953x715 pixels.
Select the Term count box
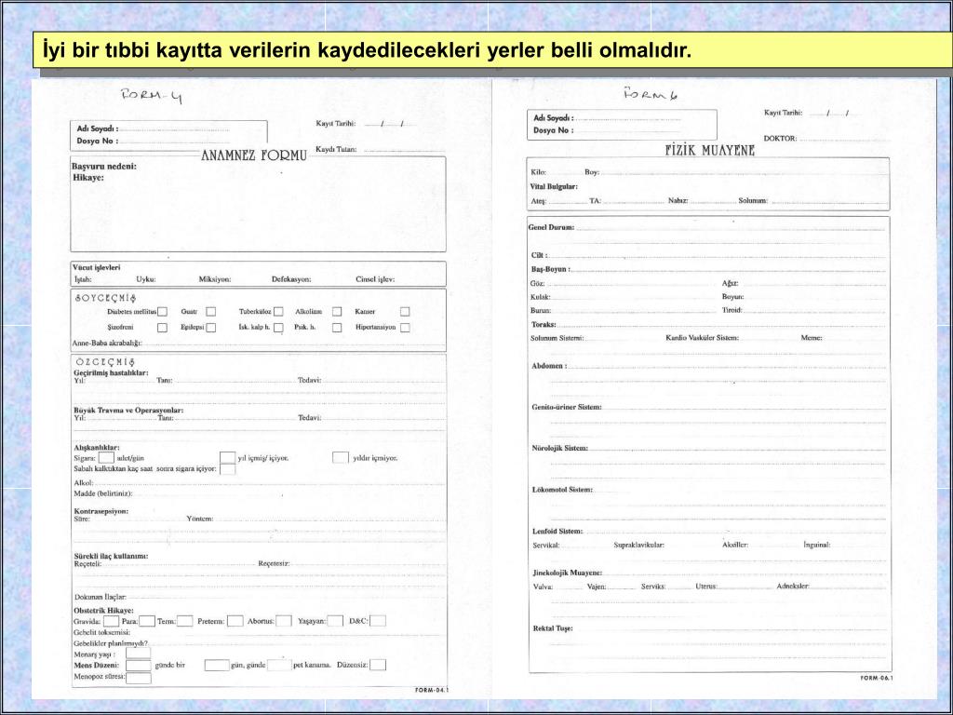click(x=185, y=621)
